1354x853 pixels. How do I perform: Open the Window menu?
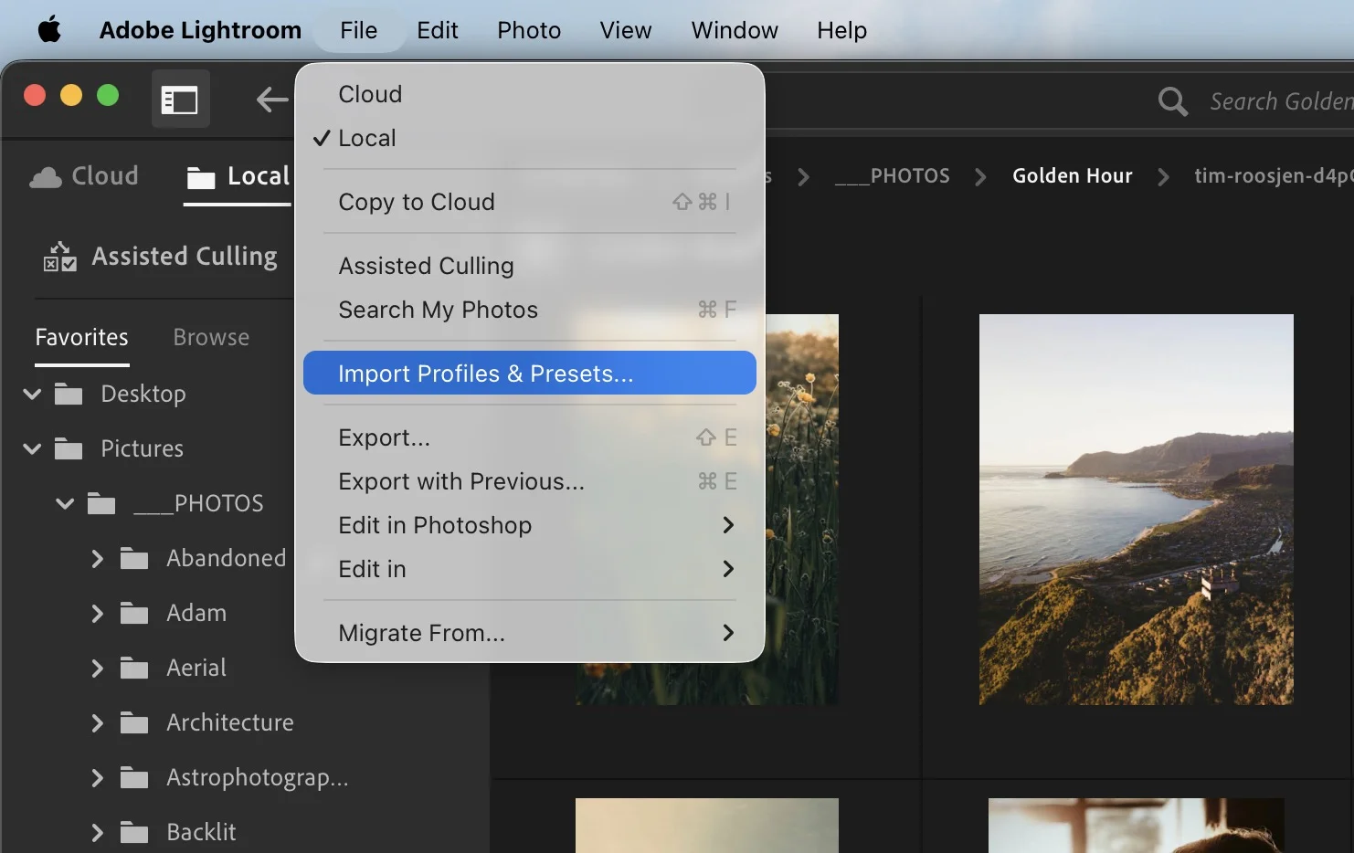(x=734, y=29)
